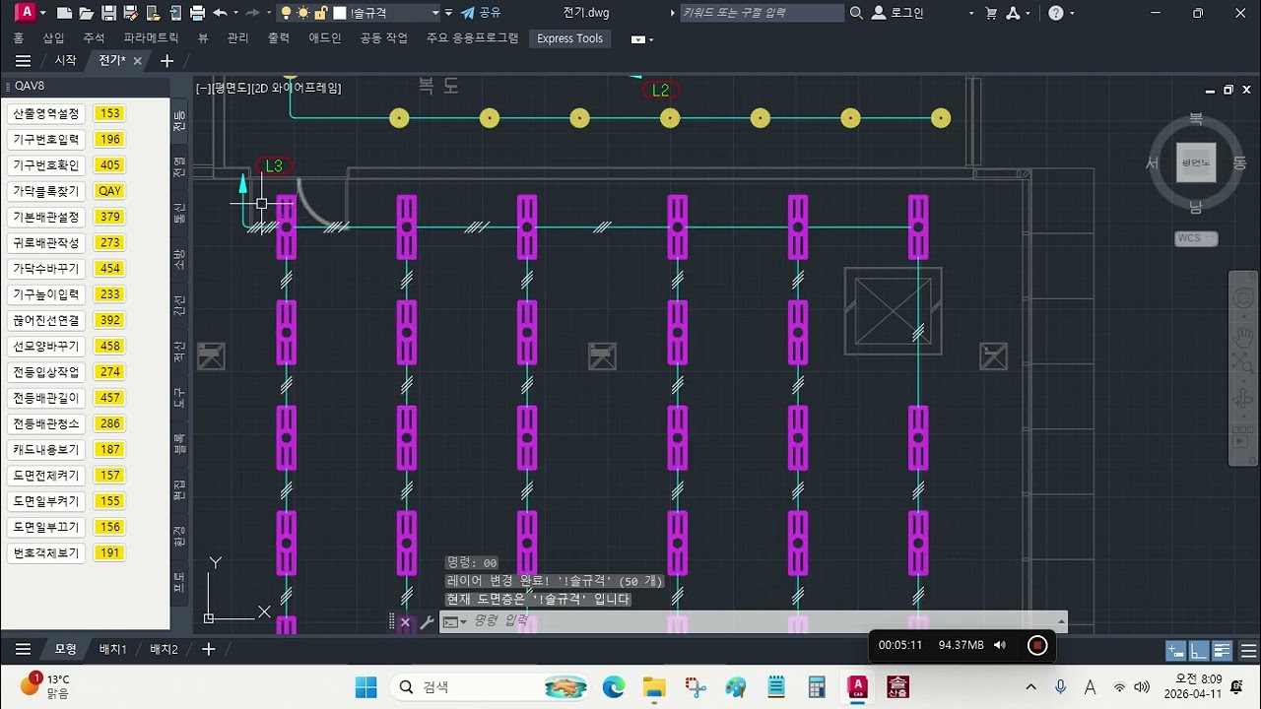Create a new drawing from Quick Access toolbar
Image resolution: width=1261 pixels, height=709 pixels.
click(x=64, y=14)
